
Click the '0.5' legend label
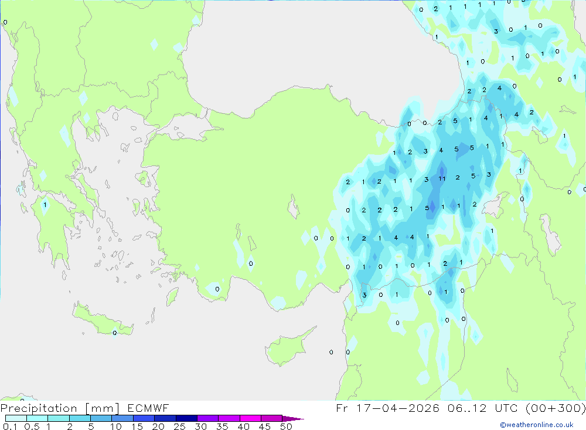[x=32, y=426]
